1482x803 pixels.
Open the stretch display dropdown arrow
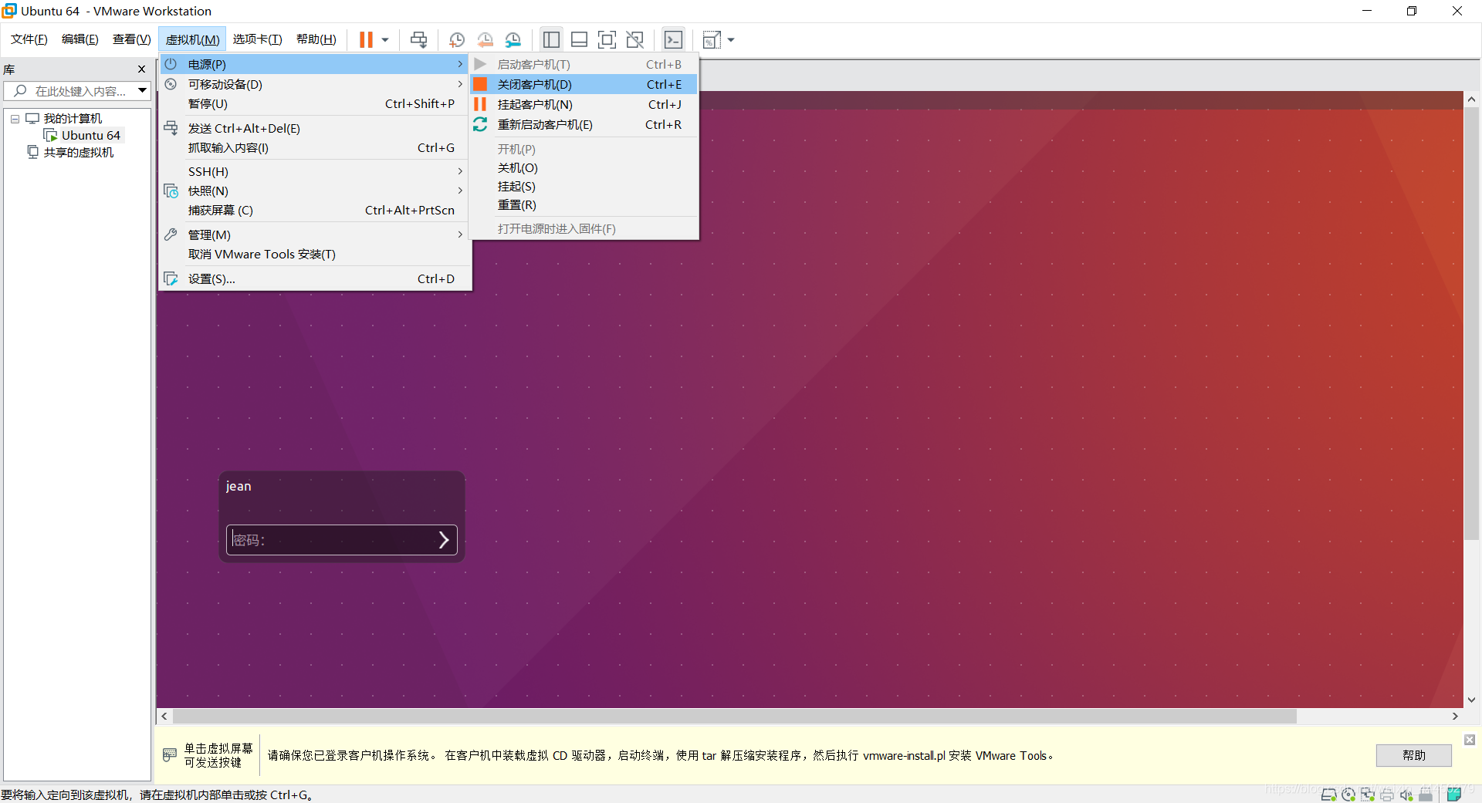pos(731,39)
